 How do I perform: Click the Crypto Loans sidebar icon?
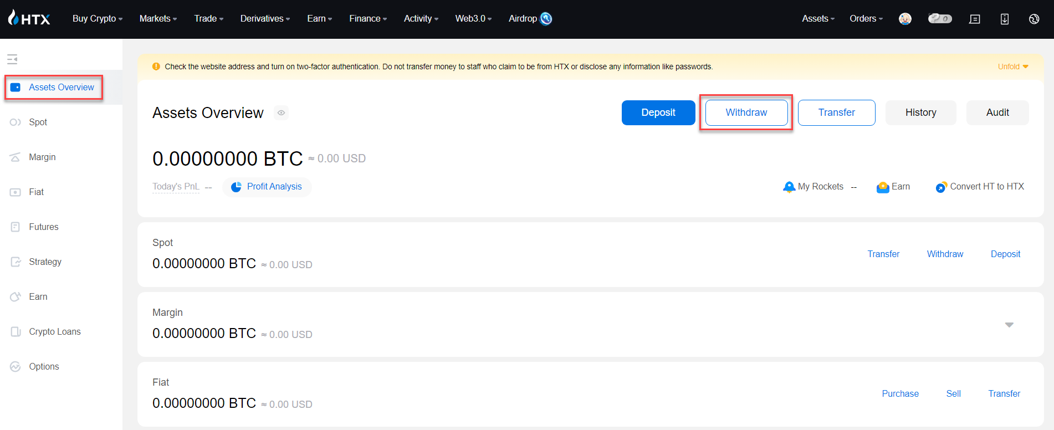[16, 332]
